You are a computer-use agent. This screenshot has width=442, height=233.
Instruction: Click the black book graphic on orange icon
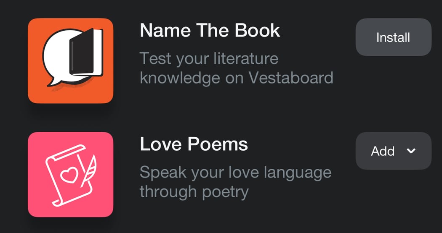point(84,54)
